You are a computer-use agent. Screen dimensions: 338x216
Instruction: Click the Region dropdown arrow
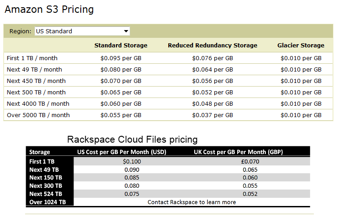(x=126, y=31)
